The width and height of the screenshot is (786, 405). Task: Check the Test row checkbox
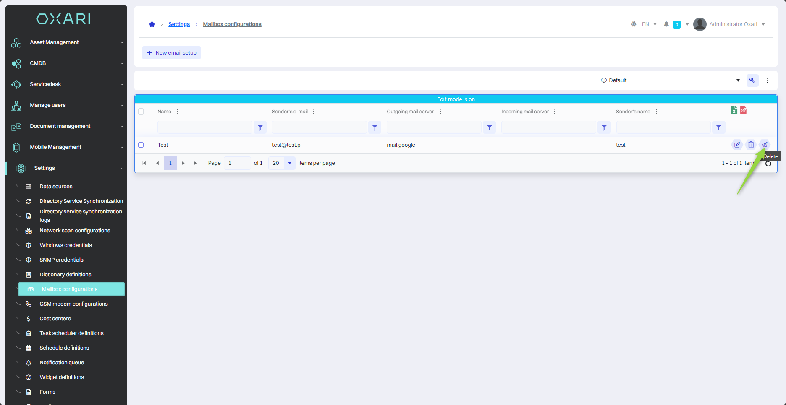[141, 145]
